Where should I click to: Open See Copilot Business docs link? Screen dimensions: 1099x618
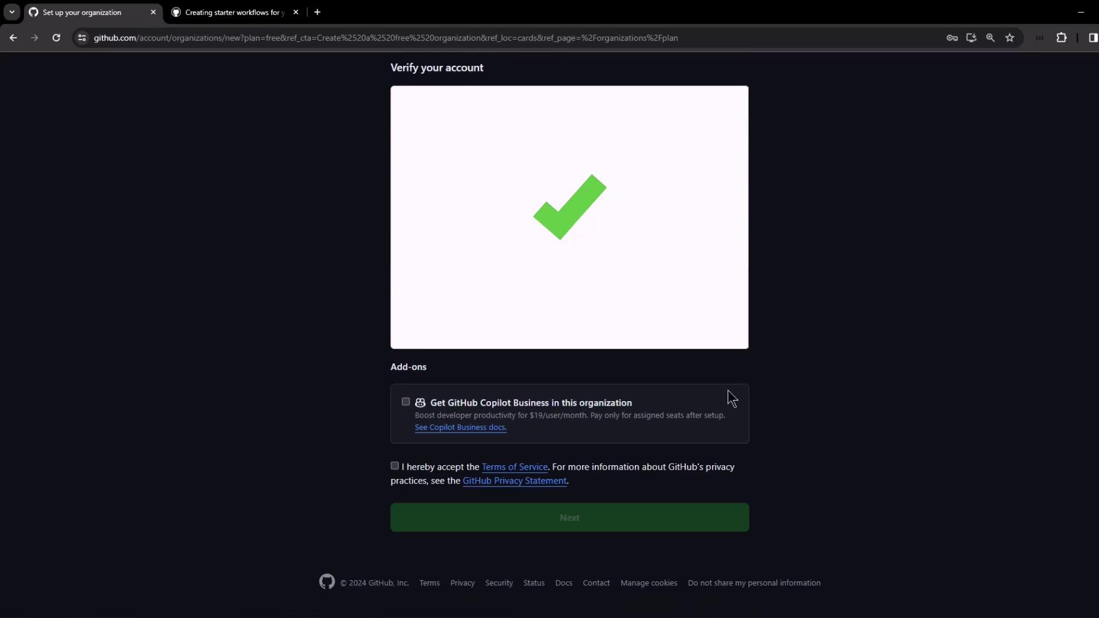[x=460, y=427]
